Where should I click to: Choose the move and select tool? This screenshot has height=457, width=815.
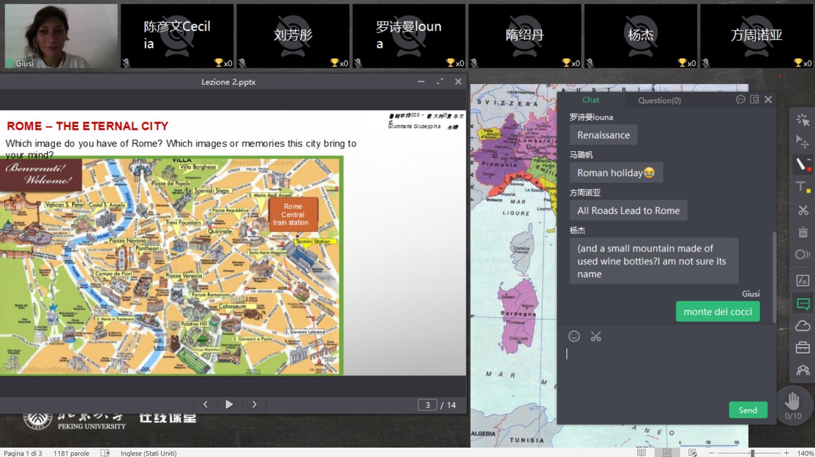(x=803, y=142)
